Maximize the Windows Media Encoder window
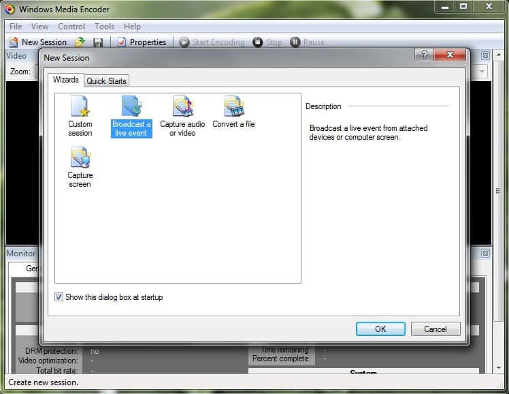This screenshot has width=509, height=394. click(x=463, y=7)
